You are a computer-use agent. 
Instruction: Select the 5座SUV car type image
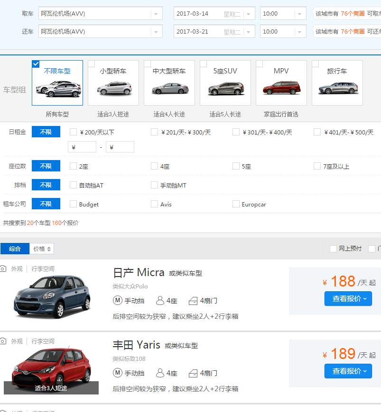tap(225, 88)
